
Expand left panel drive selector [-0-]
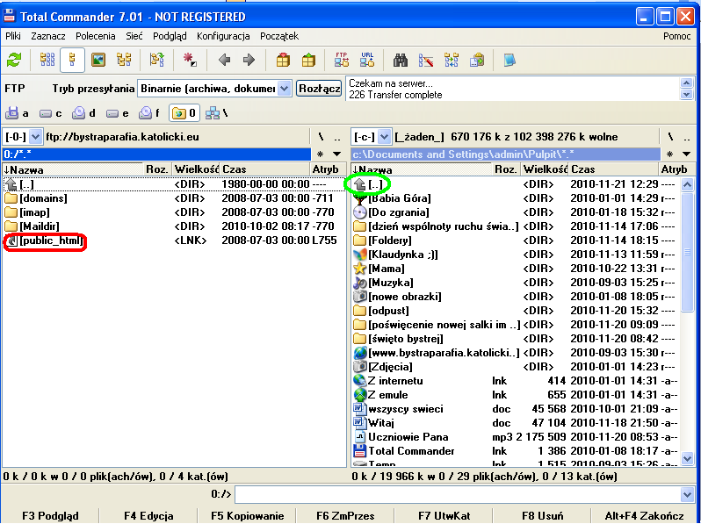click(36, 137)
